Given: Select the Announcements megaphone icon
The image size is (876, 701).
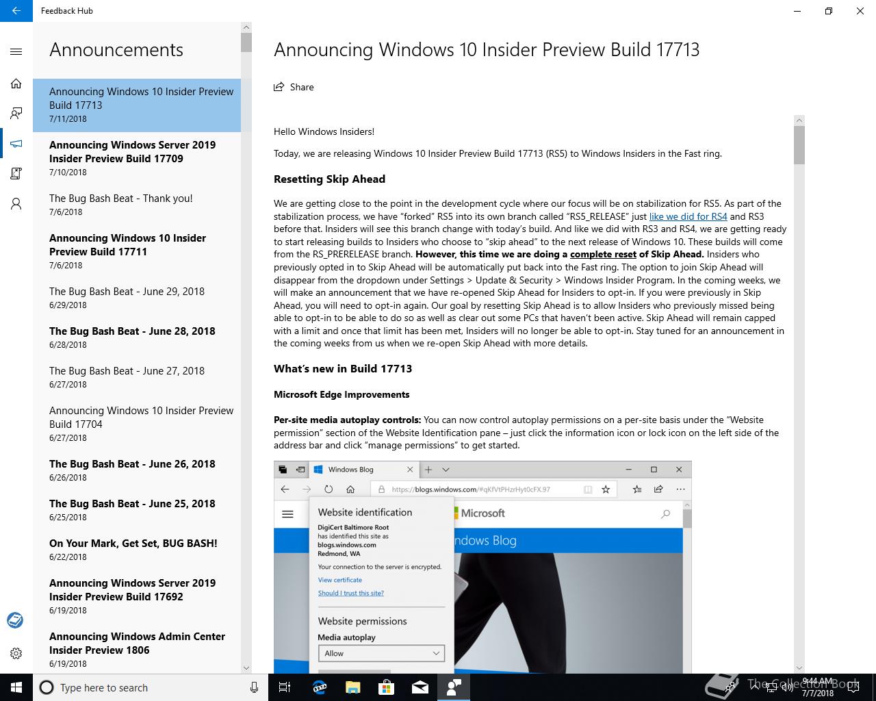Looking at the screenshot, I should point(16,144).
